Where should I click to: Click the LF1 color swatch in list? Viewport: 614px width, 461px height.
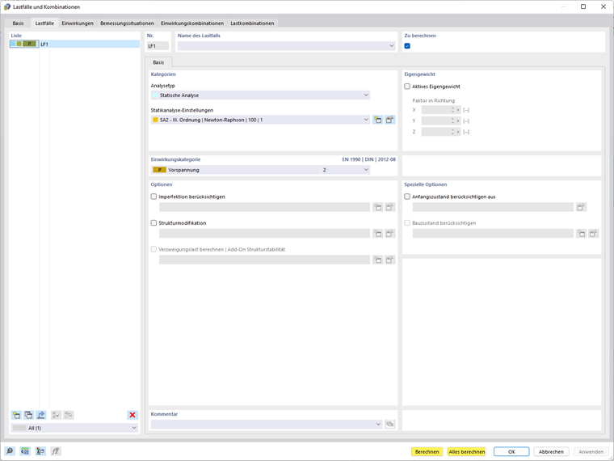pos(24,44)
